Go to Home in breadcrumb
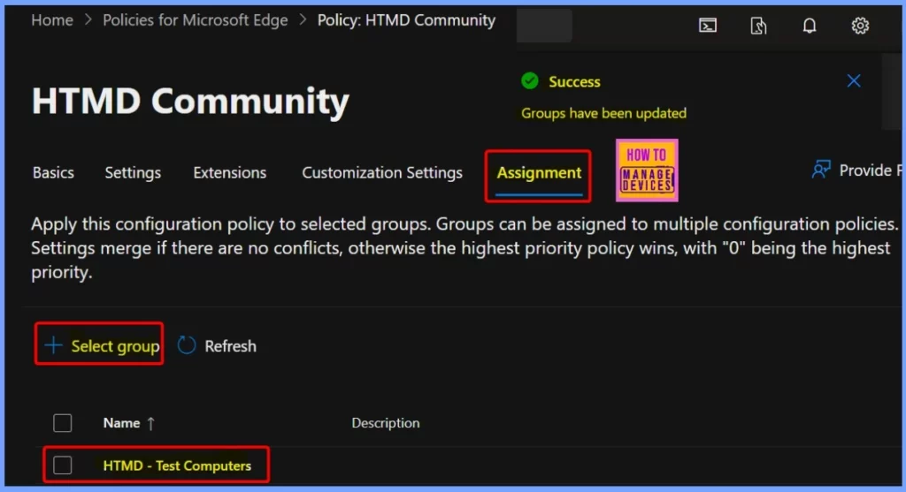The width and height of the screenshot is (906, 492). (52, 20)
